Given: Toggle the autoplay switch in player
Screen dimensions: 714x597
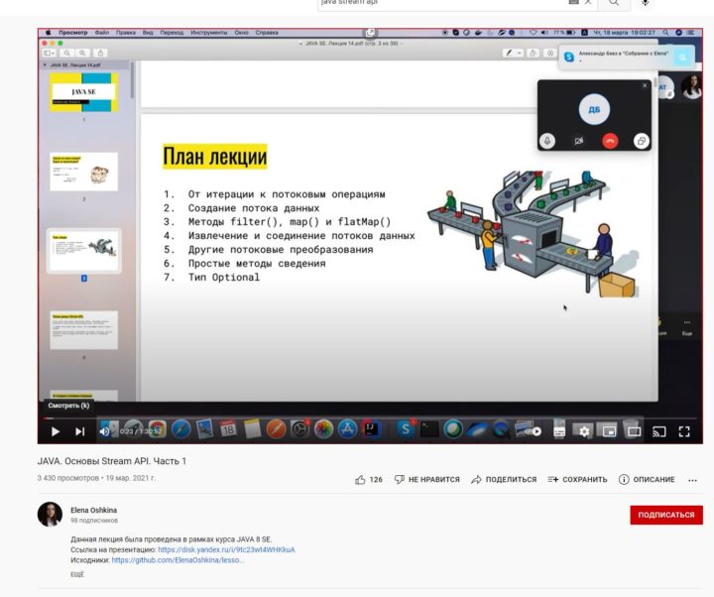Looking at the screenshot, I should pyautogui.click(x=532, y=431).
